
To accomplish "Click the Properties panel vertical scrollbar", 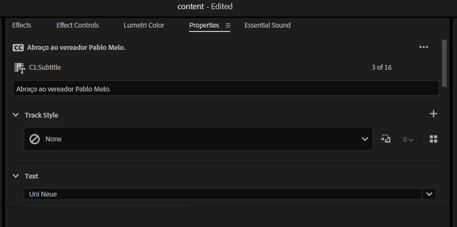I will click(x=444, y=63).
